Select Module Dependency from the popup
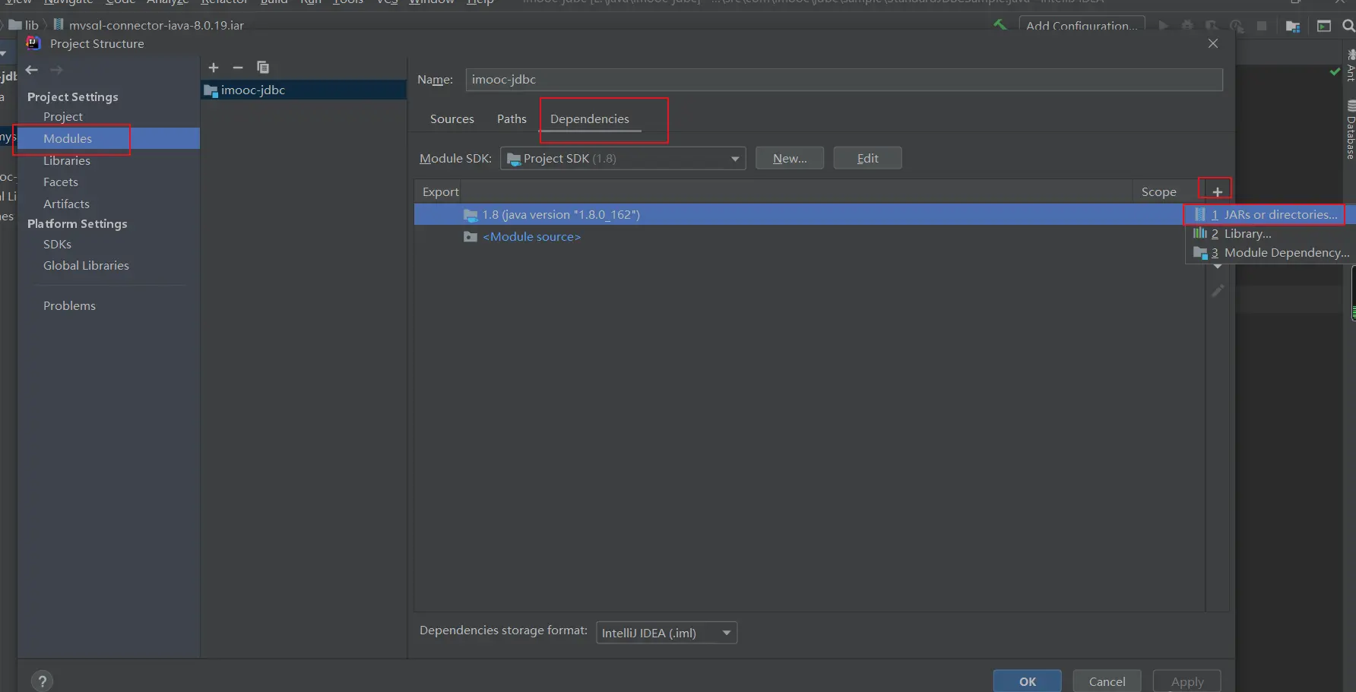Viewport: 1356px width, 692px height. click(x=1286, y=253)
